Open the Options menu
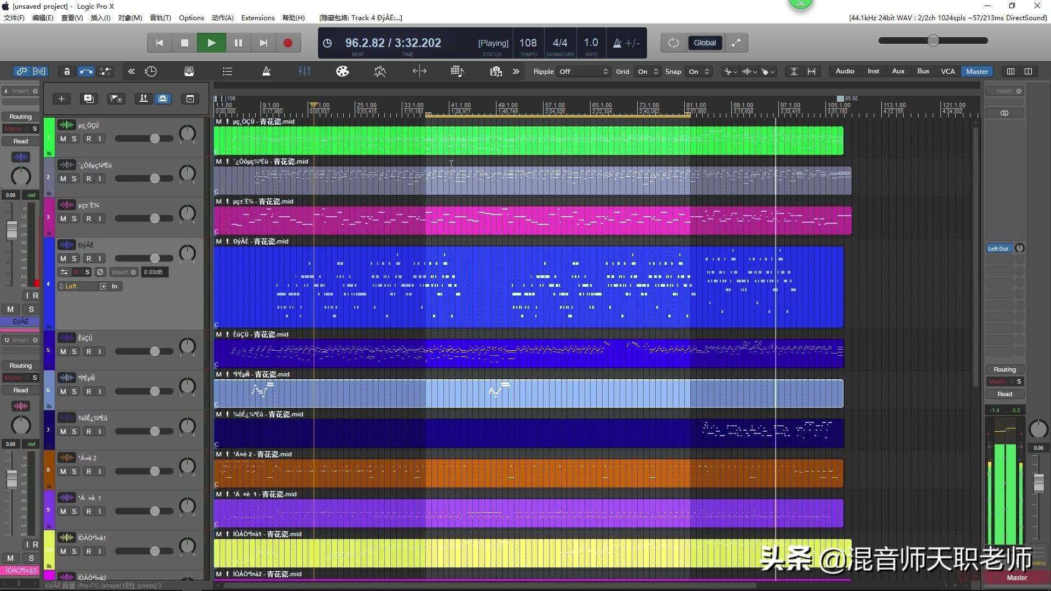This screenshot has height=591, width=1051. 191,18
